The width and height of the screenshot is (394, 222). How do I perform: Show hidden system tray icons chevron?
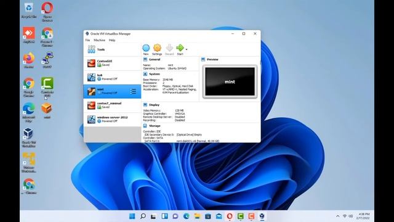click(338, 216)
